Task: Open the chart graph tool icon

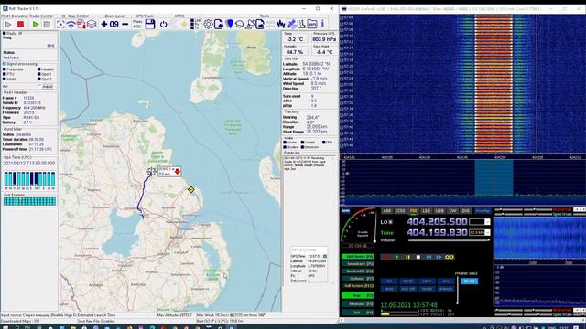Action: [301, 25]
